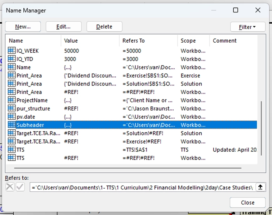Click the table icon beside IQ_WEEK
The height and width of the screenshot is (215, 272).
12,50
